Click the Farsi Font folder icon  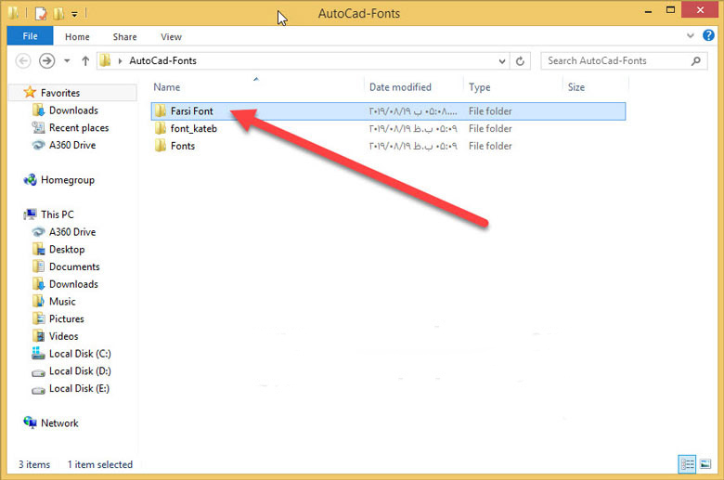click(x=161, y=110)
